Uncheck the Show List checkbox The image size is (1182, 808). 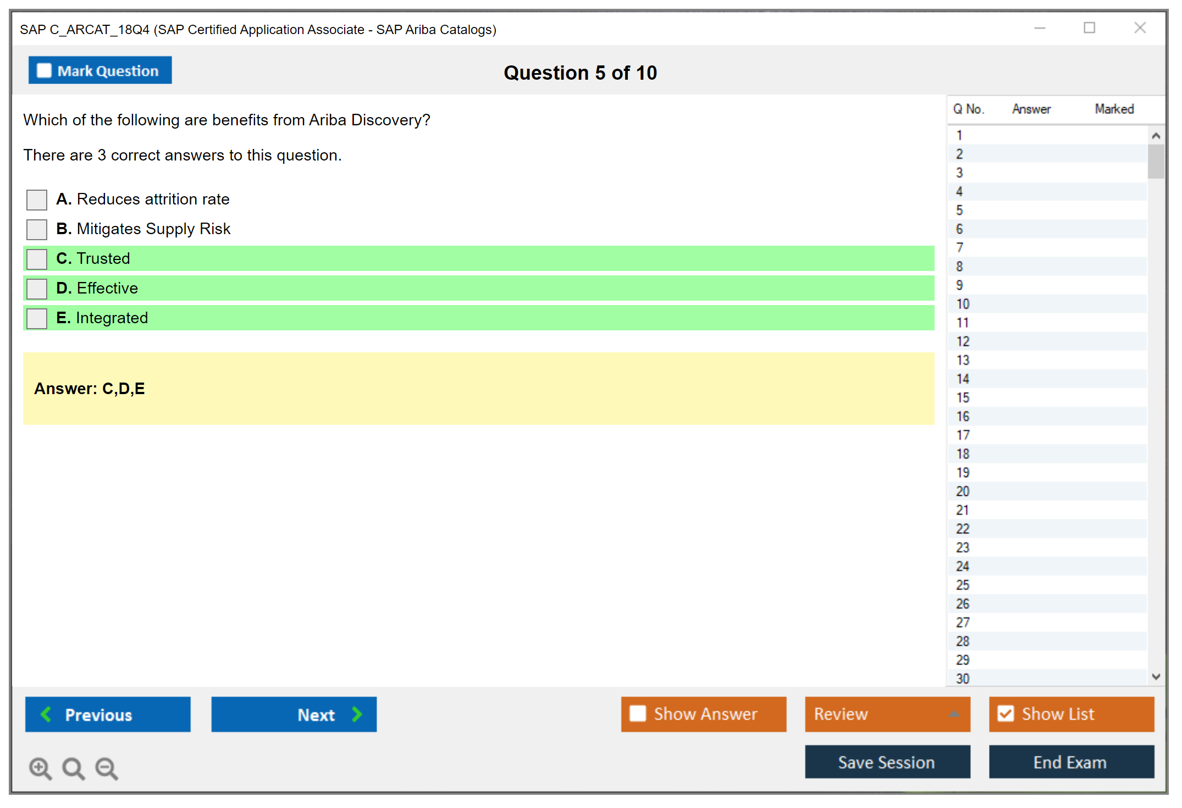pos(1006,713)
